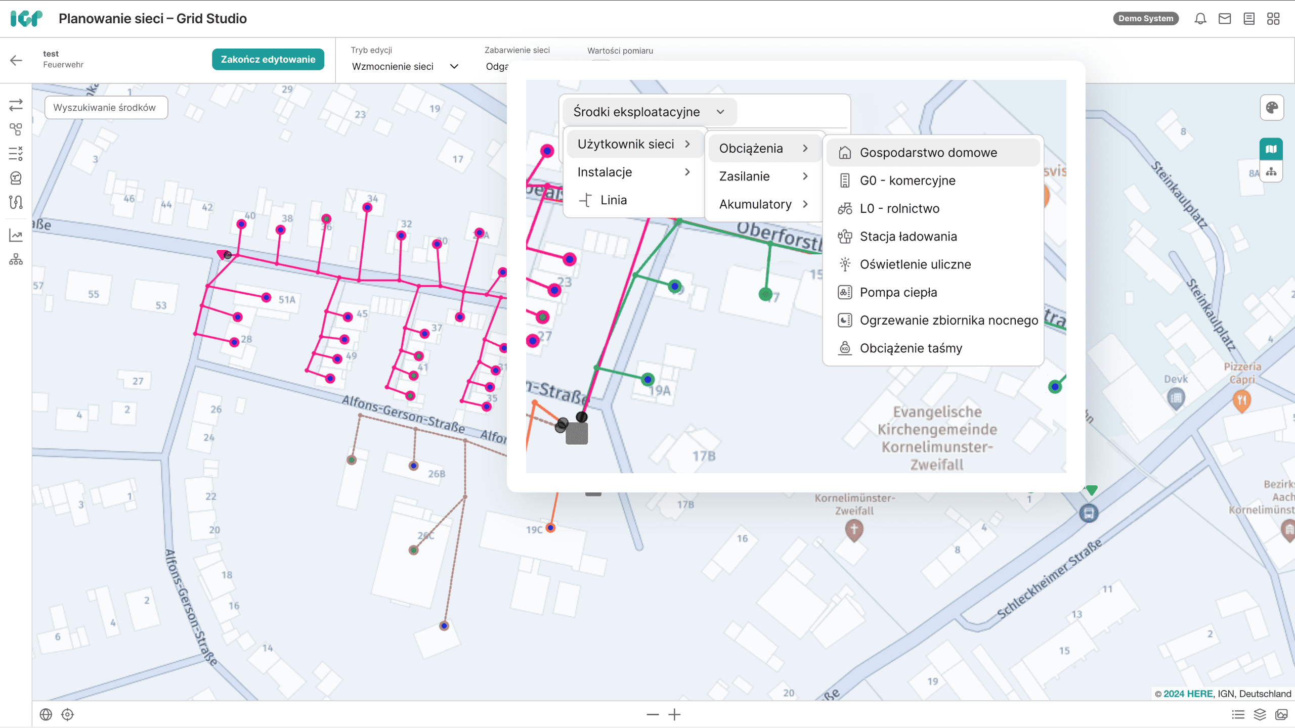Viewport: 1295px width, 728px height.
Task: Click the locate target icon
Action: click(x=67, y=714)
